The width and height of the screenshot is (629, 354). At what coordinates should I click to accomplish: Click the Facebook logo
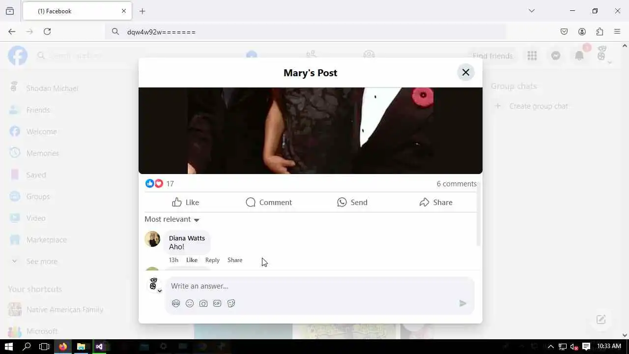18,56
